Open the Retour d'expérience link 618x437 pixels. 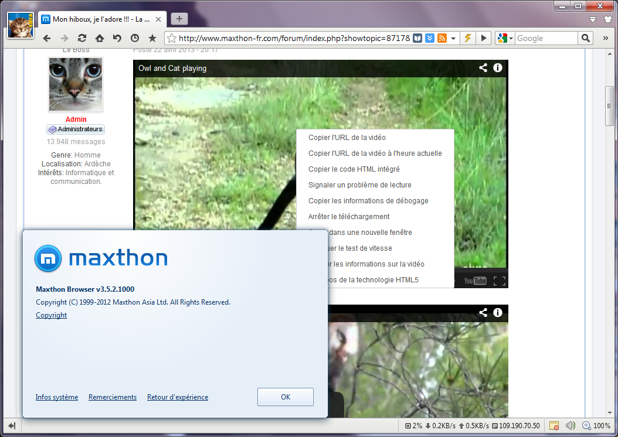[177, 397]
